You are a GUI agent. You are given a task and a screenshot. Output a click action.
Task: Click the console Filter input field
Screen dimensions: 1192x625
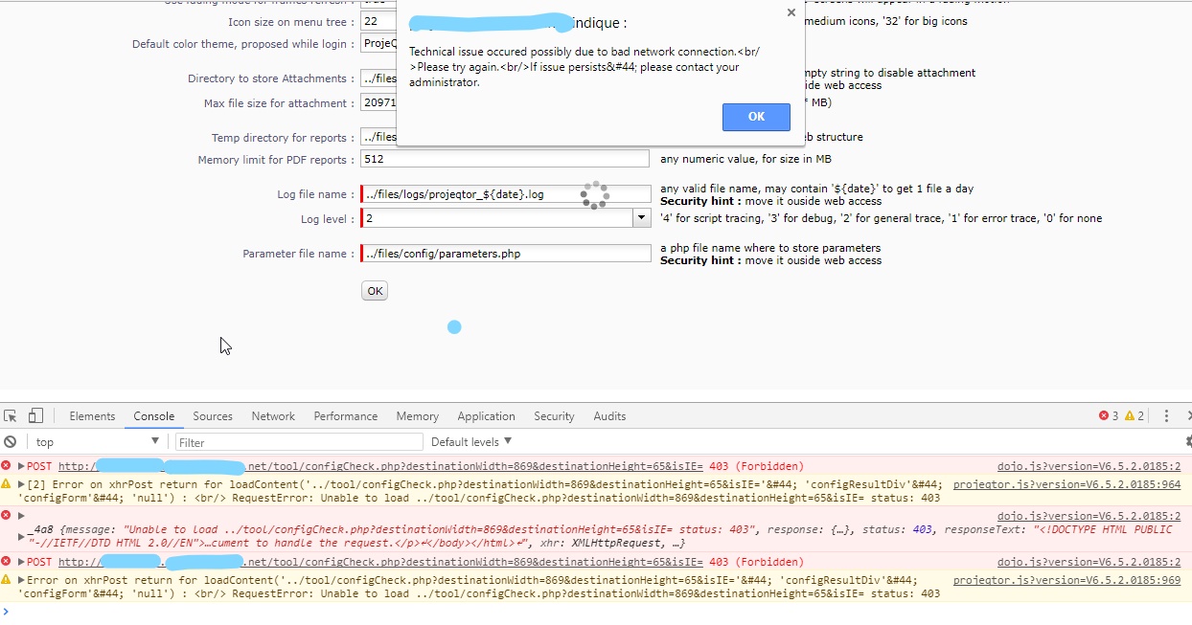coord(299,442)
